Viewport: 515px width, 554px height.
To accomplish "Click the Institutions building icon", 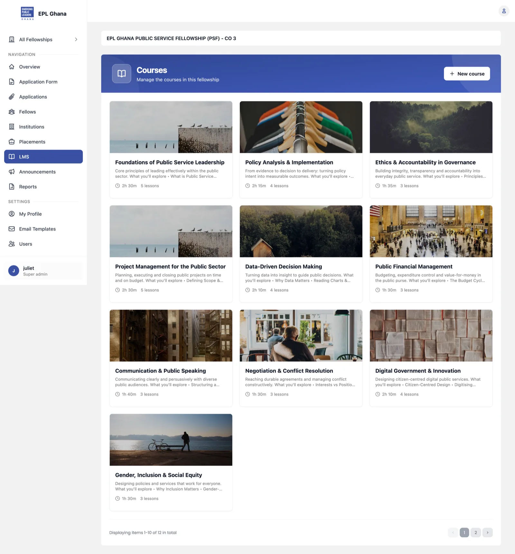I will 12,127.
